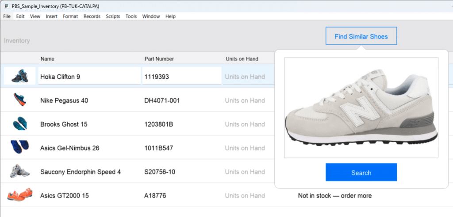453x217 pixels.
Task: Select the Brooks Ghost 15 name
Action: click(64, 124)
